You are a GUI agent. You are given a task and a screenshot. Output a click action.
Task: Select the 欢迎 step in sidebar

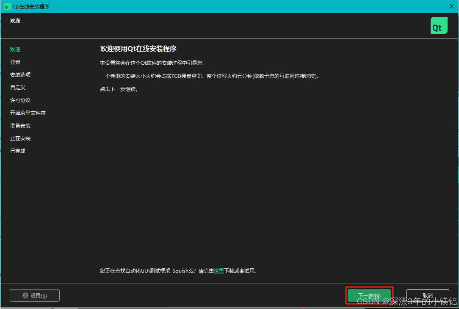[x=15, y=50]
